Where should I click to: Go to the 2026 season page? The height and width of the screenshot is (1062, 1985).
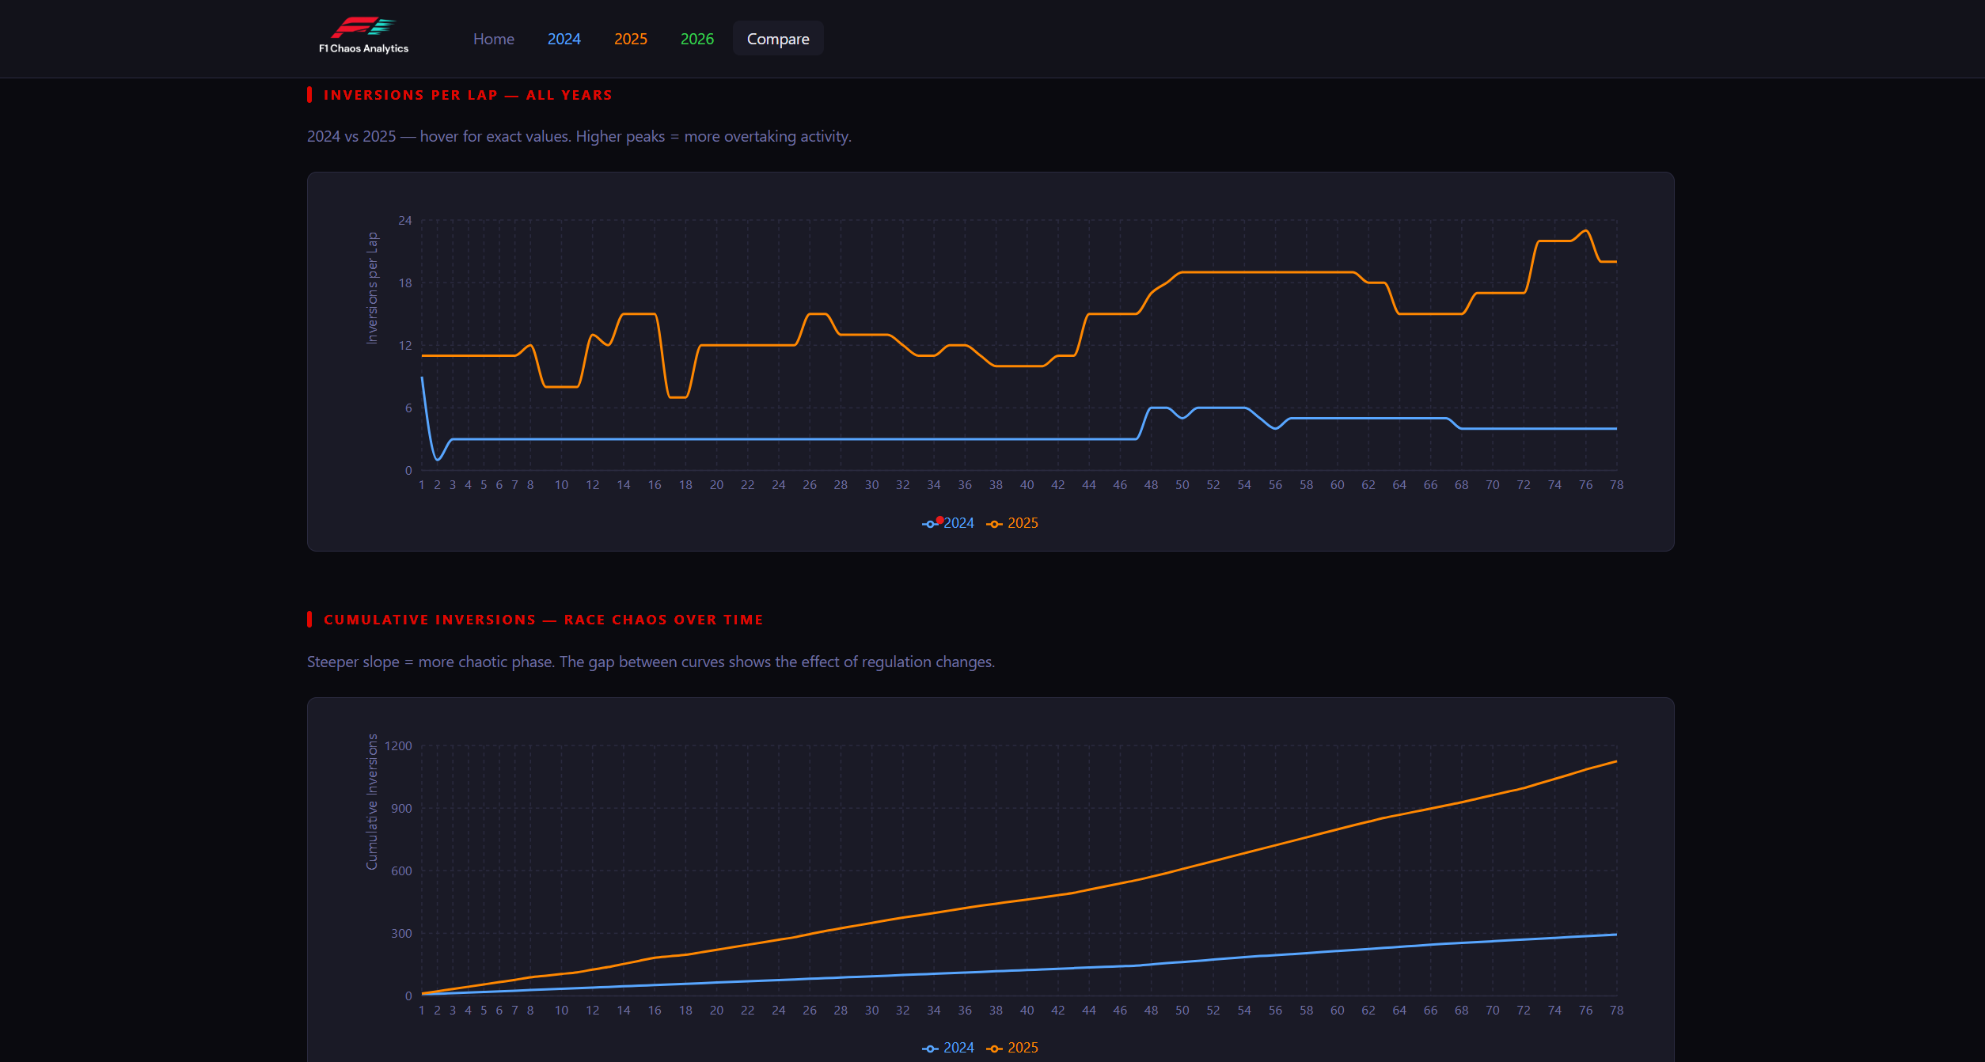(x=696, y=39)
